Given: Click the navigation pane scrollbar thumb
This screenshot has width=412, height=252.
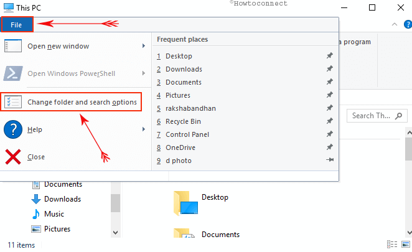Looking at the screenshot, I should pyautogui.click(x=115, y=203).
